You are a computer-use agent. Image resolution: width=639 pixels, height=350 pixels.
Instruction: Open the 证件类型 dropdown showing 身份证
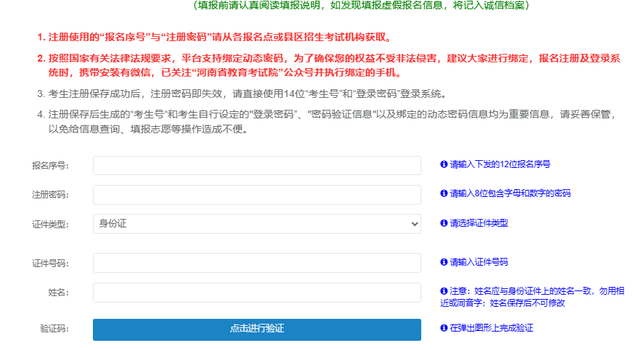pyautogui.click(x=257, y=224)
